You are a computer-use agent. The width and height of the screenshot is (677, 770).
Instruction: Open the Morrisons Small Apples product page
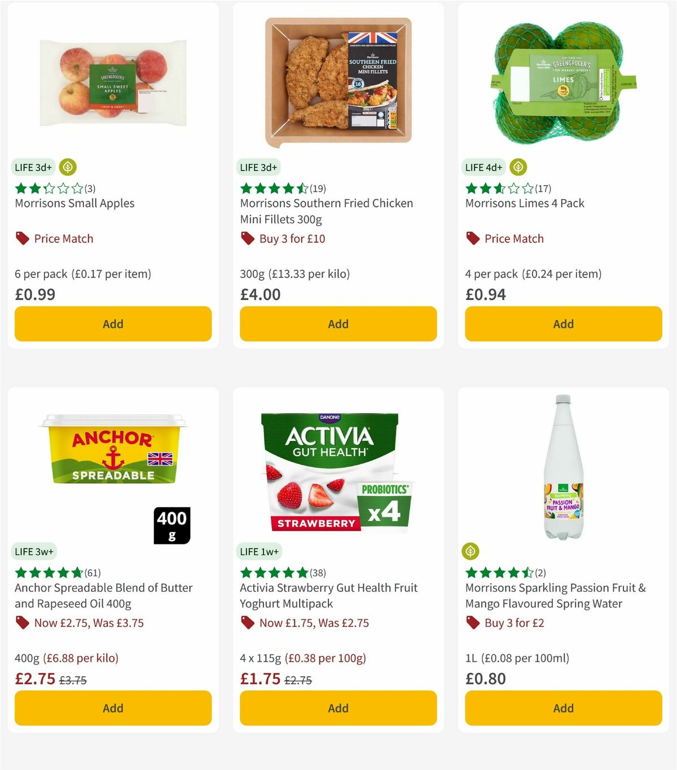[74, 203]
